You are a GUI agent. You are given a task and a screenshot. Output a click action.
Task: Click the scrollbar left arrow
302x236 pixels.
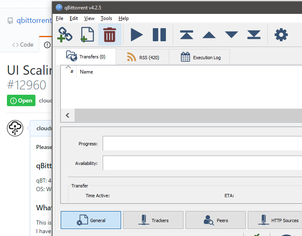[68, 116]
